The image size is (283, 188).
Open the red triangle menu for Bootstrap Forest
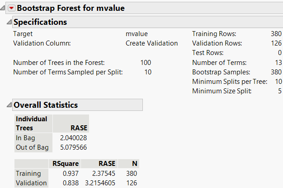[x=11, y=8]
